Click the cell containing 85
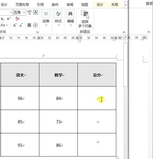 tap(20, 121)
